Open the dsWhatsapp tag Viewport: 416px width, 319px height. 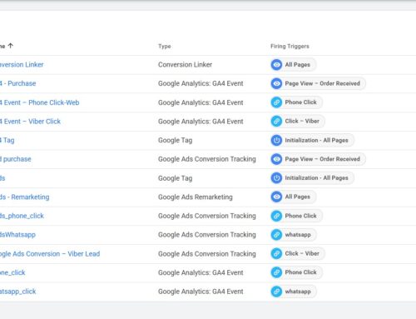click(x=17, y=235)
